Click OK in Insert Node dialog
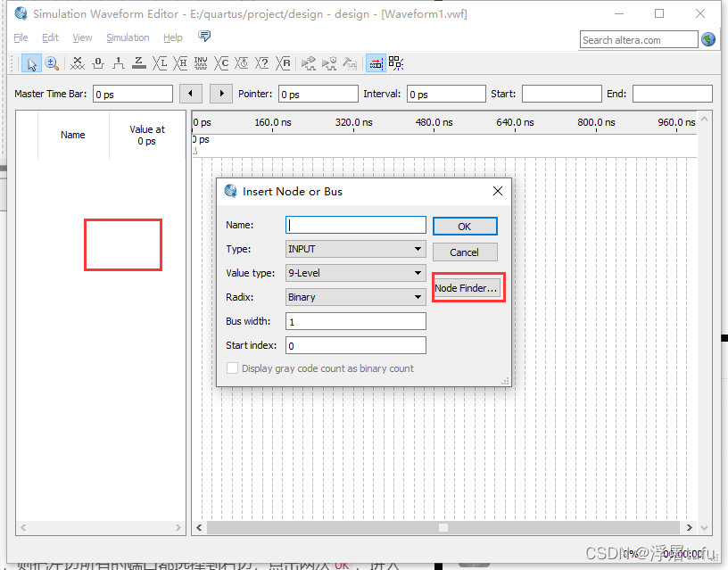The image size is (728, 570). pyautogui.click(x=465, y=227)
